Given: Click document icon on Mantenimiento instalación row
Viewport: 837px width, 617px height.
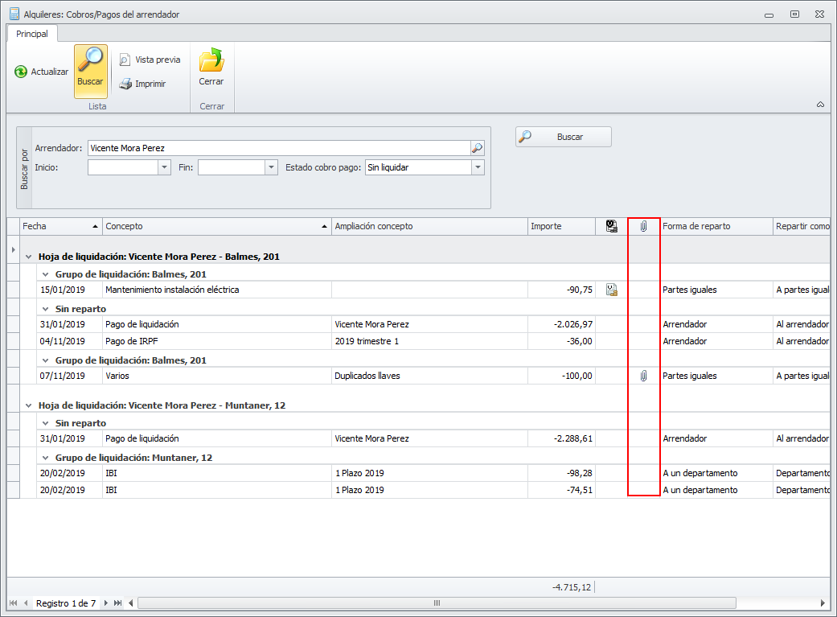Looking at the screenshot, I should (612, 290).
